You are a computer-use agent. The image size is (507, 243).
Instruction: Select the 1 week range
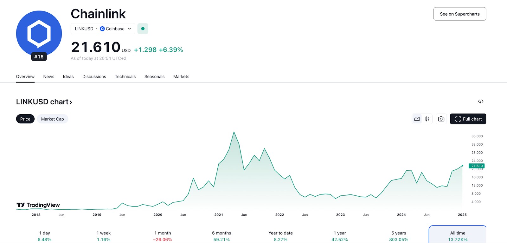click(104, 236)
